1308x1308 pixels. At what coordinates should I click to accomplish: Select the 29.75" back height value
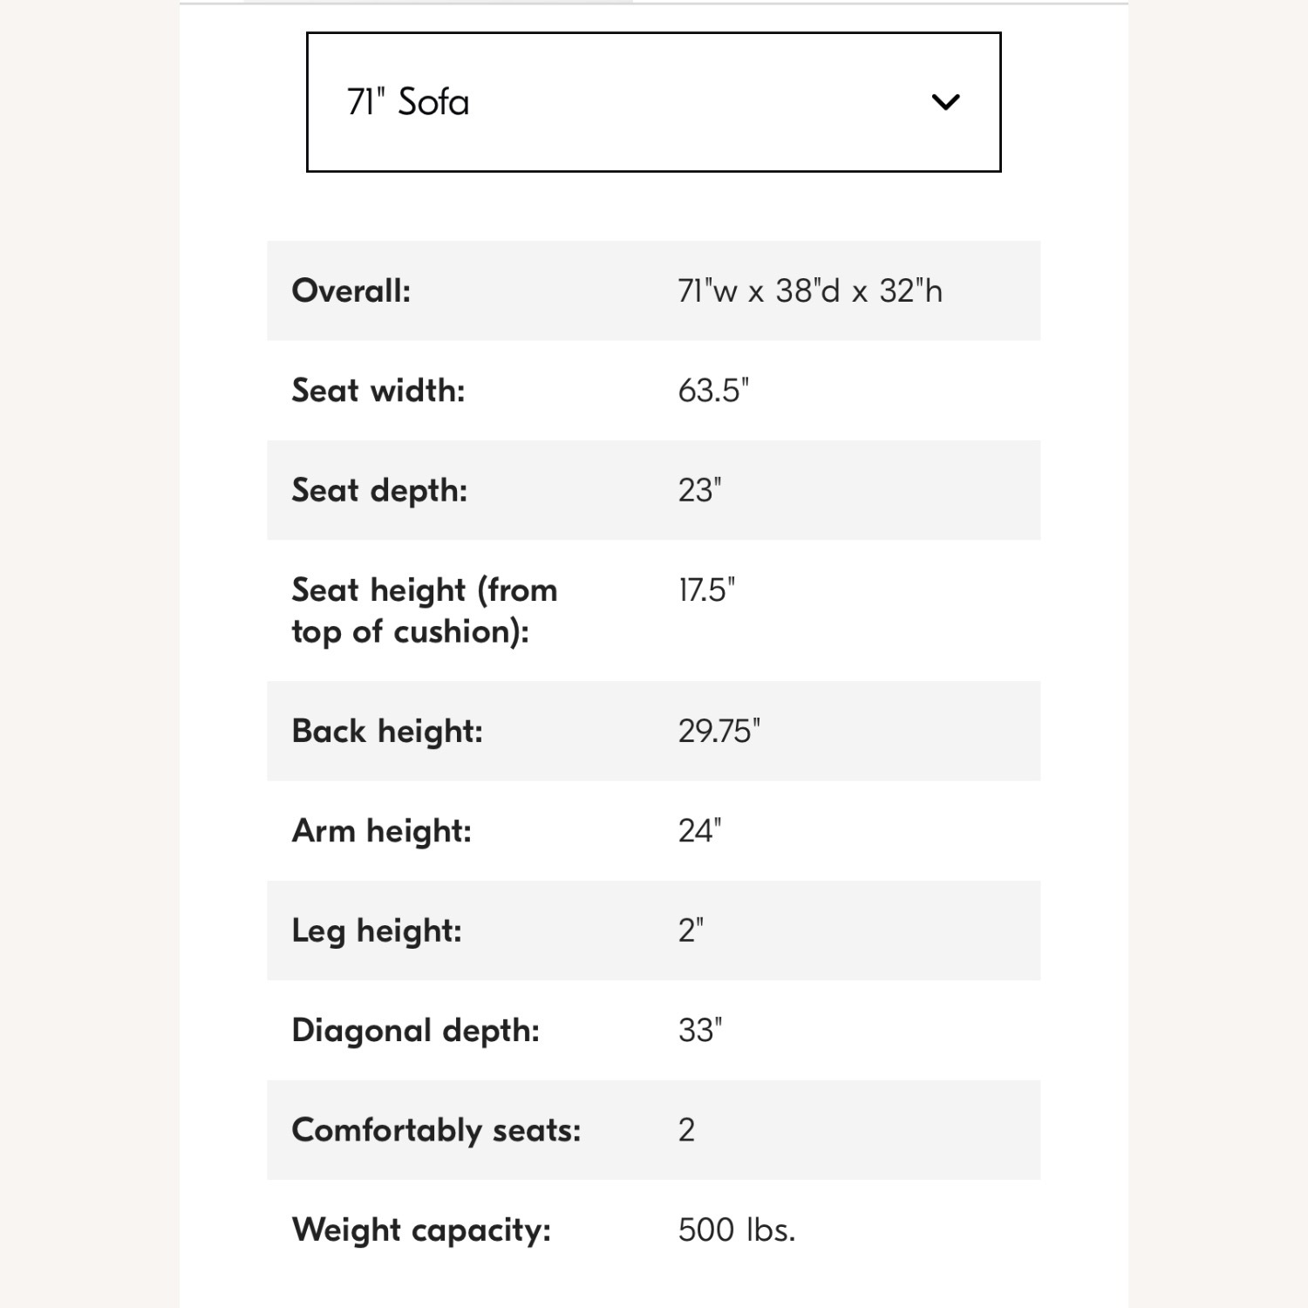click(719, 731)
